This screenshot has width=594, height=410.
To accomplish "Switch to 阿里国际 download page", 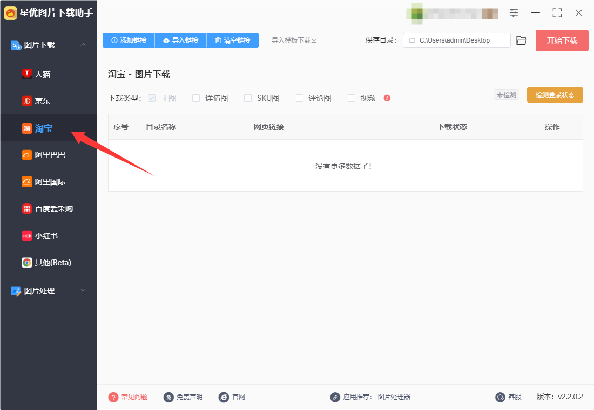I will point(49,182).
